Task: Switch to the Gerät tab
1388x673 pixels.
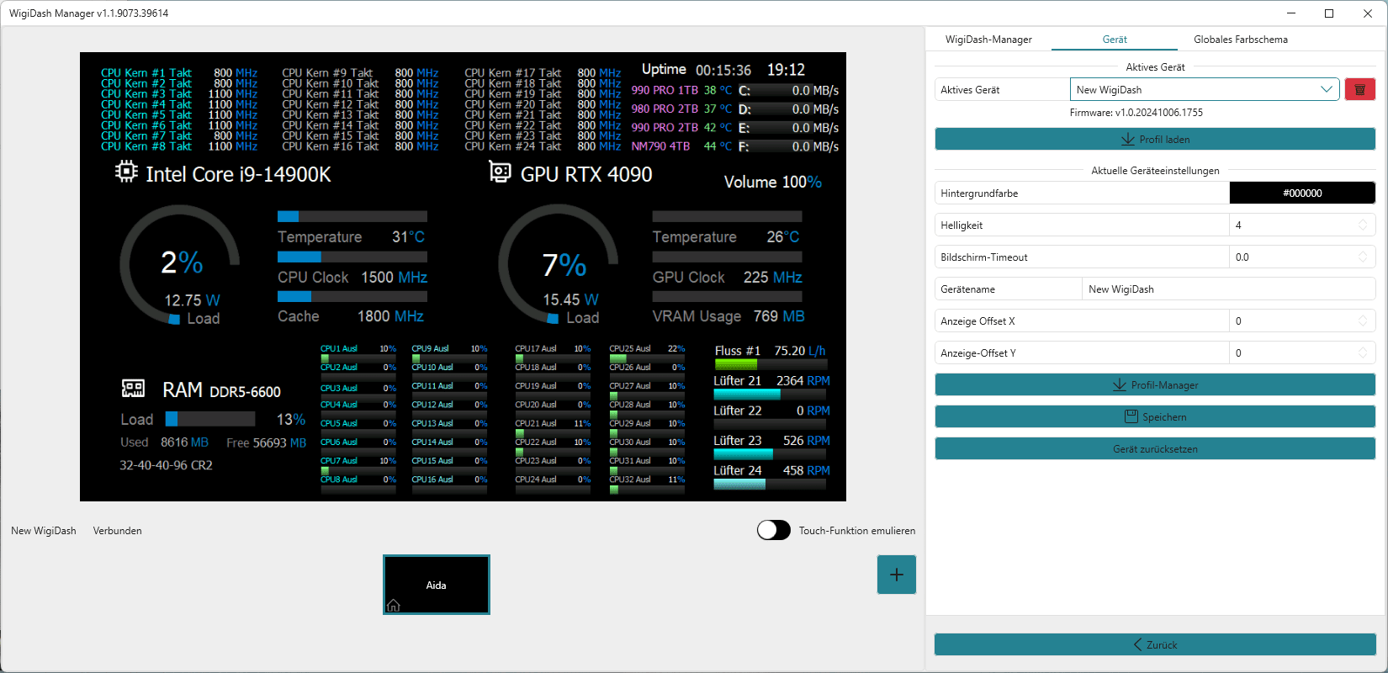Action: 1115,40
